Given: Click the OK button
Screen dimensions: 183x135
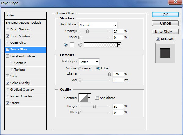Looking at the screenshot, I should (165, 15).
